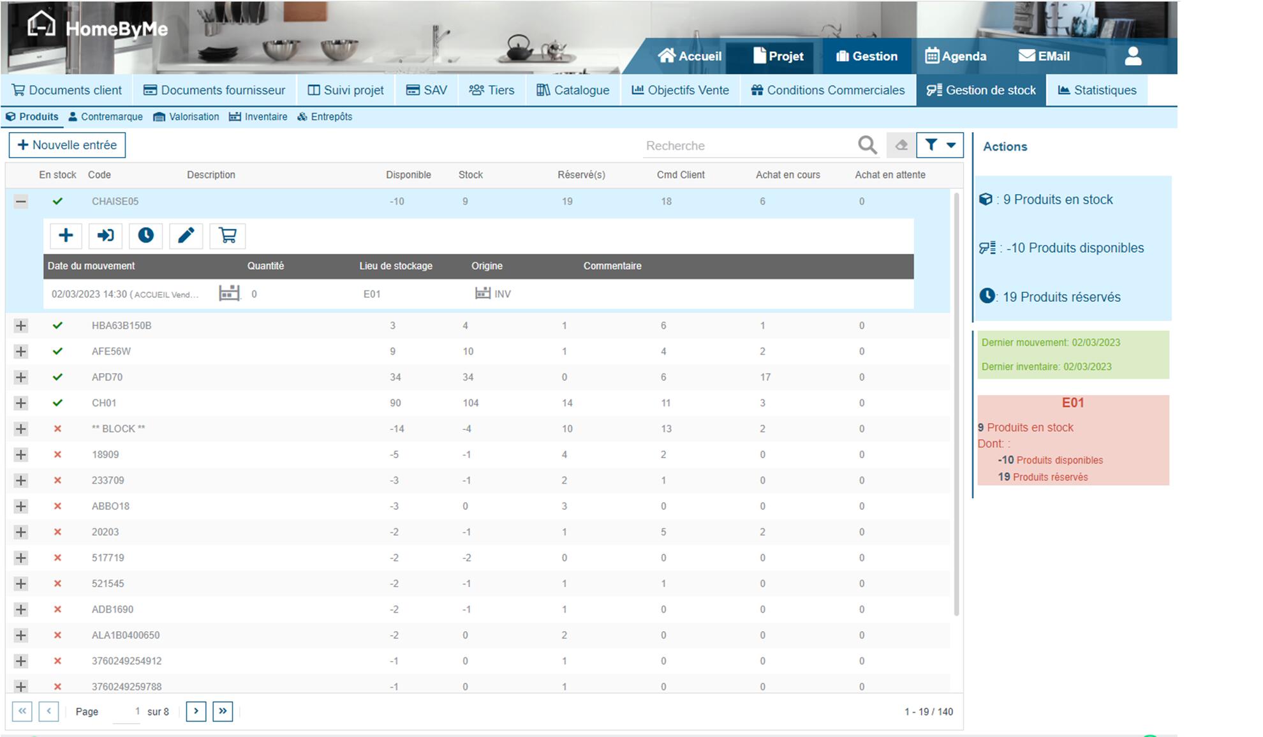The width and height of the screenshot is (1263, 737).
Task: Click the shopping cart icon in CHAISE05 toolbar
Action: point(227,235)
